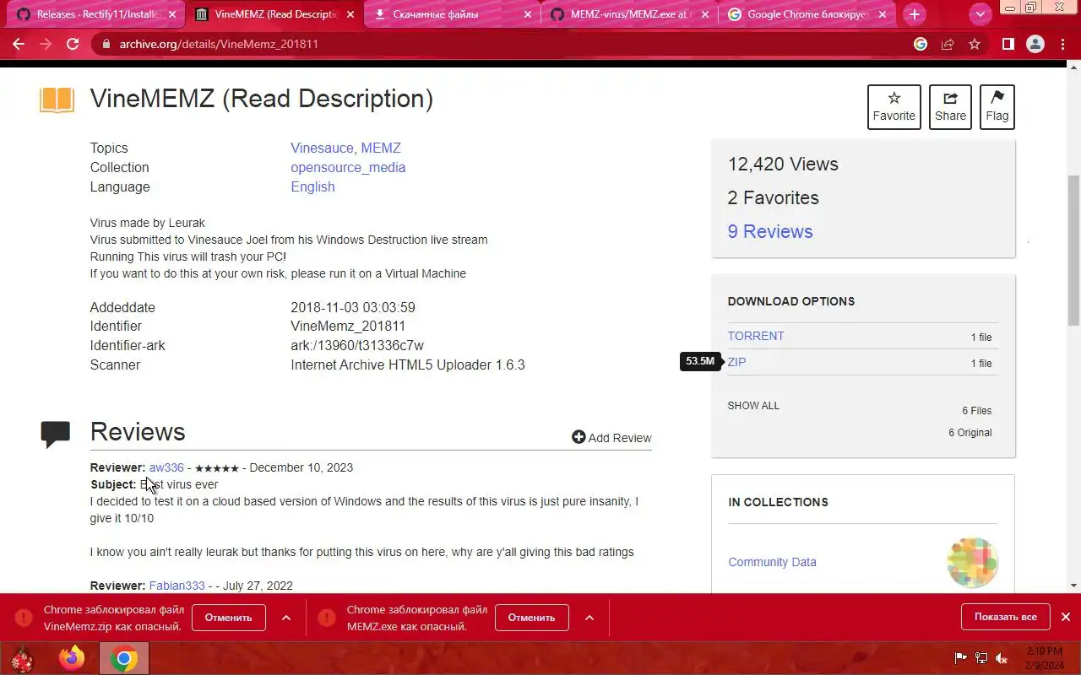The width and height of the screenshot is (1081, 675).
Task: Click the muted volume tray icon
Action: 1002,658
